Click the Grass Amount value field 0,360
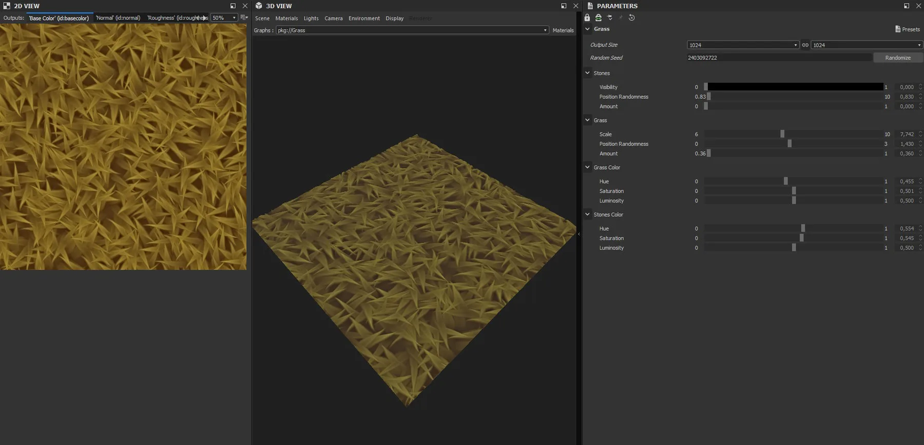The height and width of the screenshot is (445, 924). click(907, 153)
